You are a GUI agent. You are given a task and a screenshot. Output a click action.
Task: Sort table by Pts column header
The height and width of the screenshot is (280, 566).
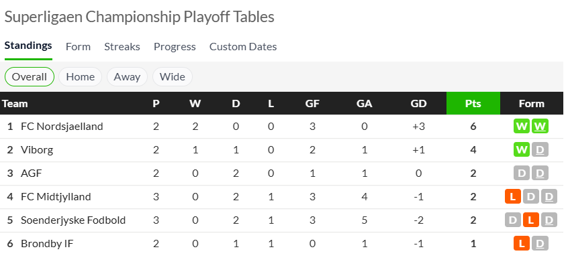473,103
